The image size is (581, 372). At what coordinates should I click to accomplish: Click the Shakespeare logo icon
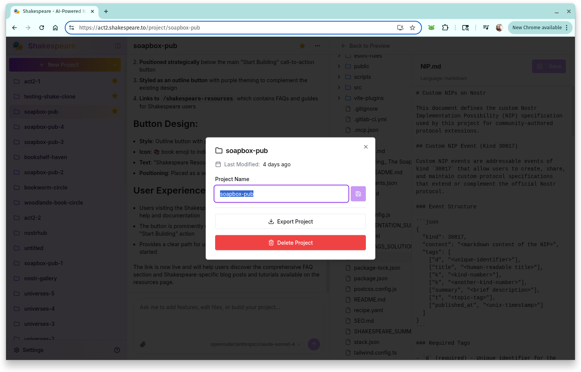(18, 45)
